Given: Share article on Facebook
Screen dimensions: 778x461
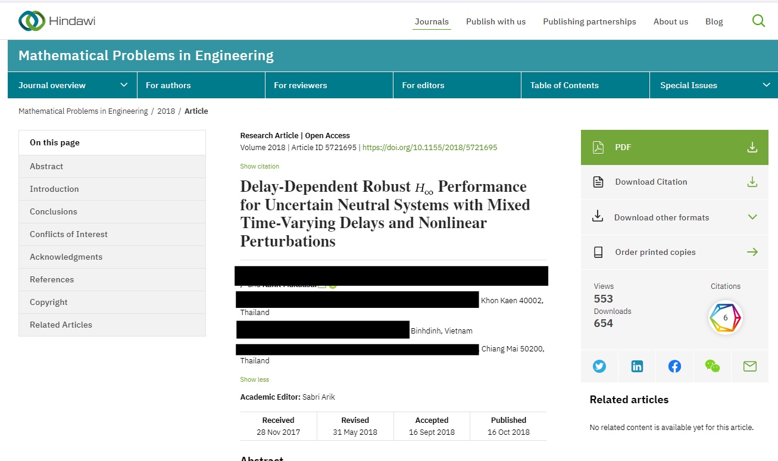Looking at the screenshot, I should point(674,366).
